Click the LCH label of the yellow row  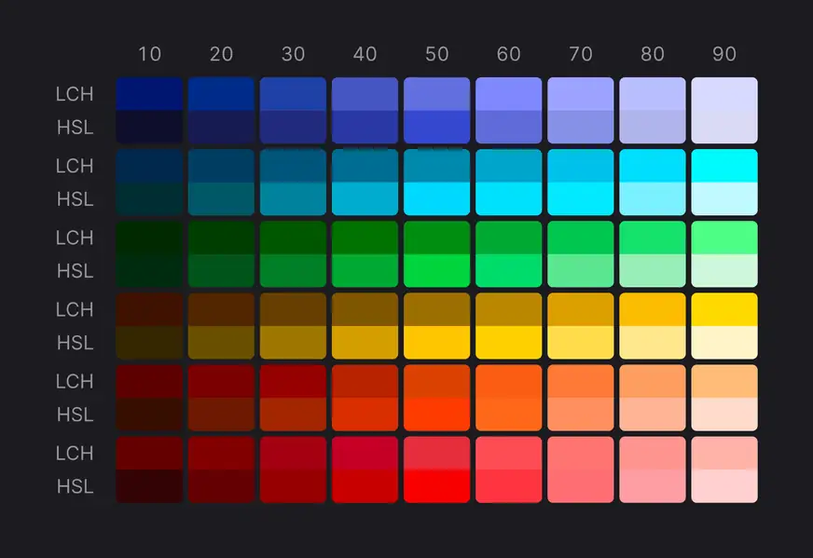coord(75,310)
